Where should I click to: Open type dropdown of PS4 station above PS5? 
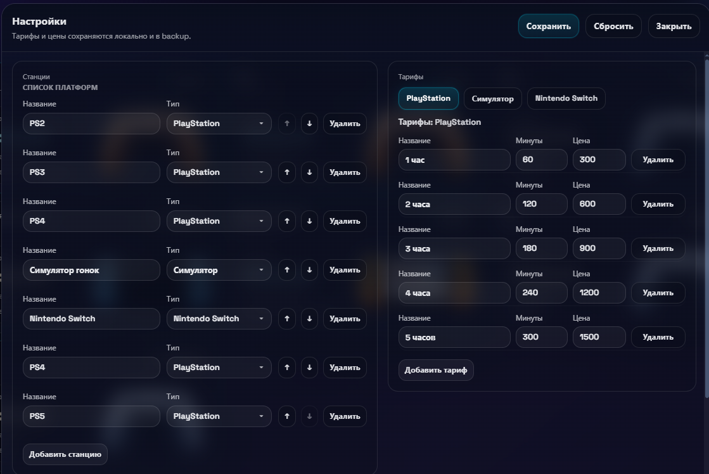(219, 368)
